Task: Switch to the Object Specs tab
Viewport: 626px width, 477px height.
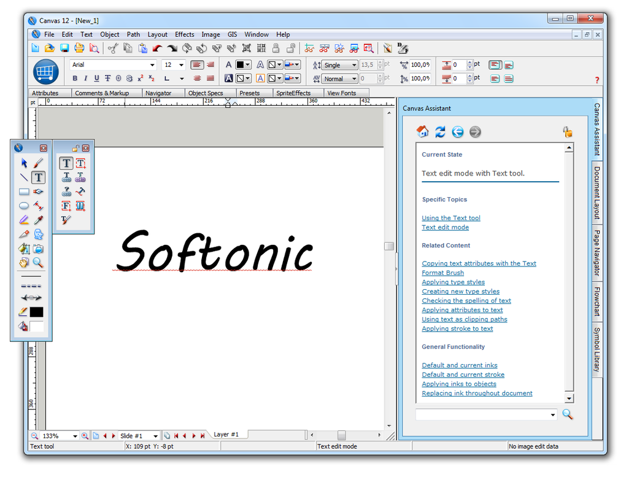Action: (206, 93)
